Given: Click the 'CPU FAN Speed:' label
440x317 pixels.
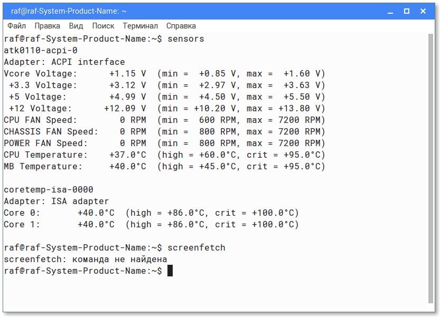Looking at the screenshot, I should tap(40, 120).
